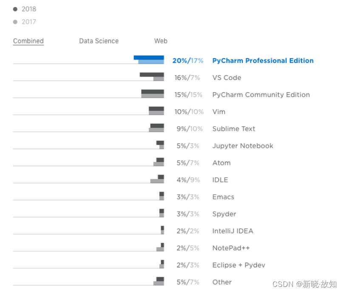Screen dimensions: 343x292
Task: Click the Vim bar in chart
Action: (156, 111)
